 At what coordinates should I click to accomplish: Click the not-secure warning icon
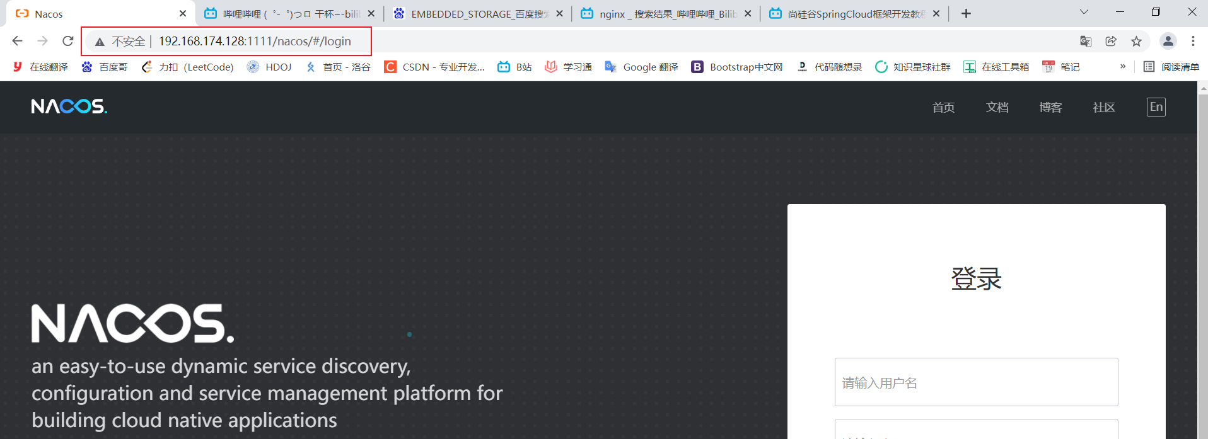(100, 42)
